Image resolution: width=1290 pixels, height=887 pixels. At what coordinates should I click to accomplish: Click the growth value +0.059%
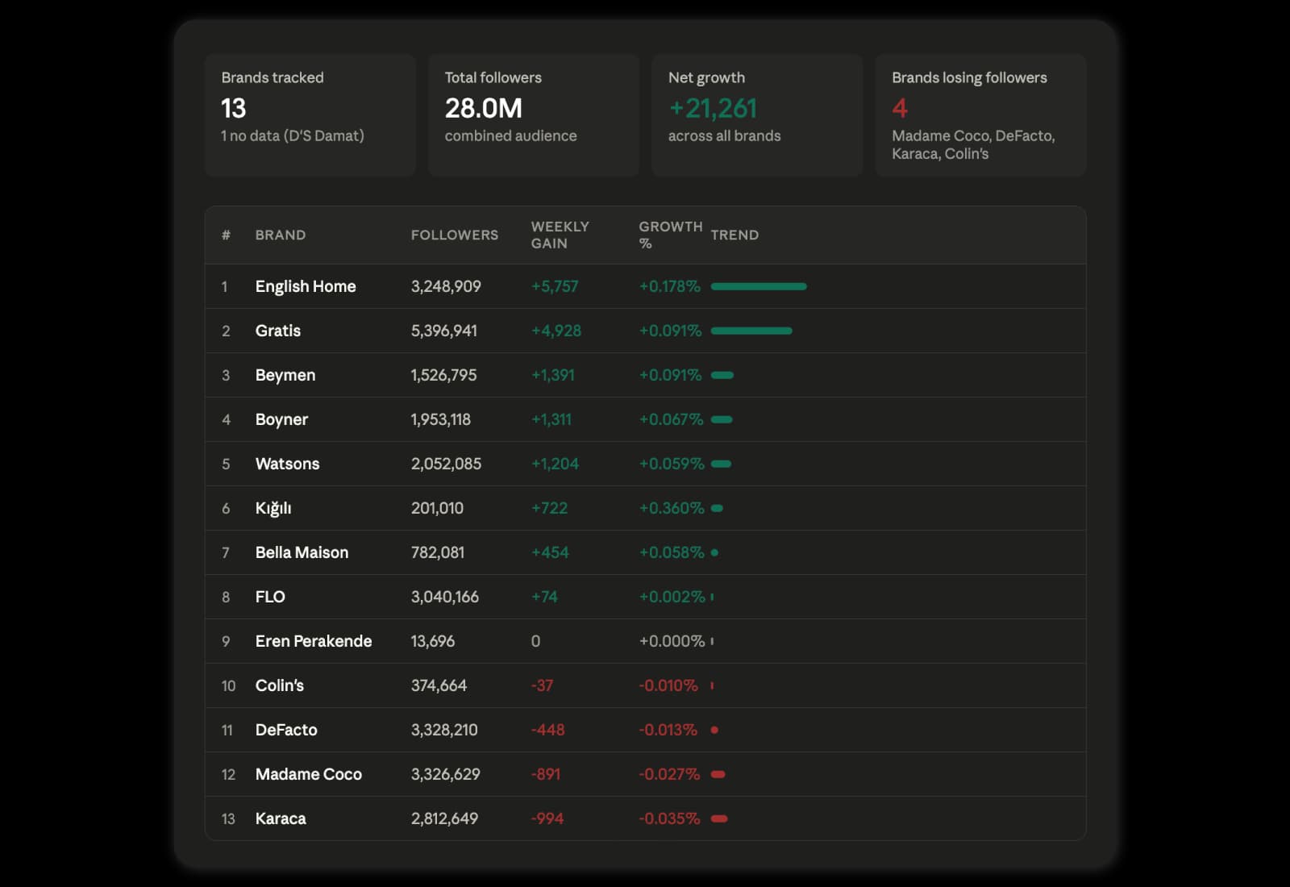coord(672,464)
